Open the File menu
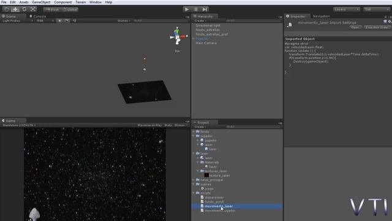Image resolution: width=392 pixels, height=221 pixels. (x=4, y=2)
